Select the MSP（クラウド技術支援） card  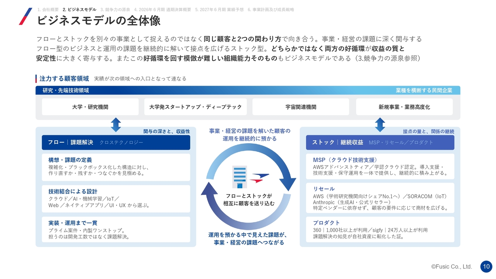point(380,167)
